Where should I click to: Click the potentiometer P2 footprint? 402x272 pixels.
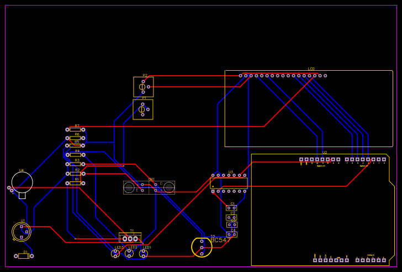click(x=143, y=87)
